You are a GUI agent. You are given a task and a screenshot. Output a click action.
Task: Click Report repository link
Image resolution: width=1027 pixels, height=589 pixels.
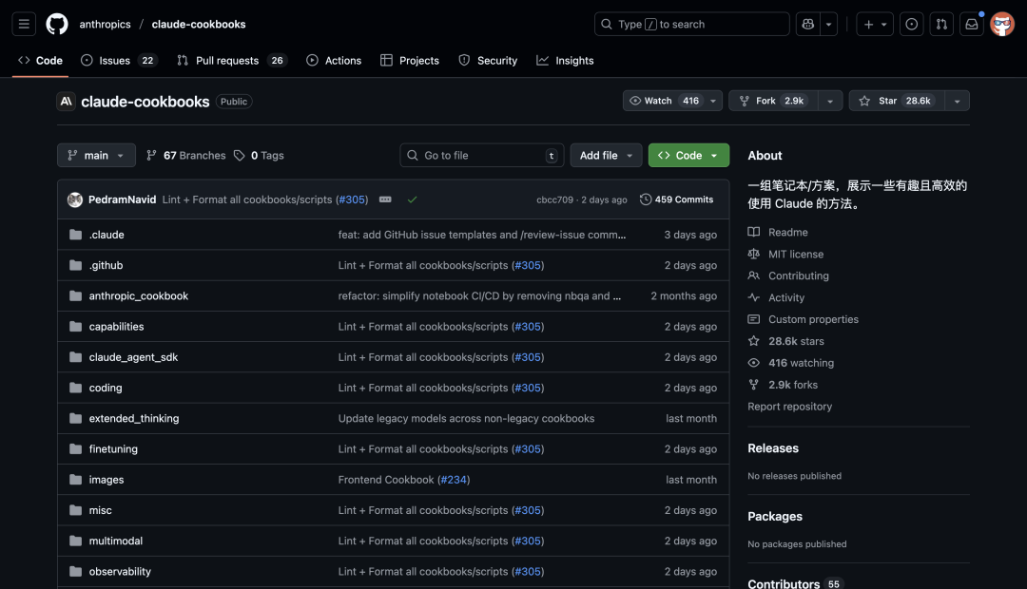(x=790, y=407)
